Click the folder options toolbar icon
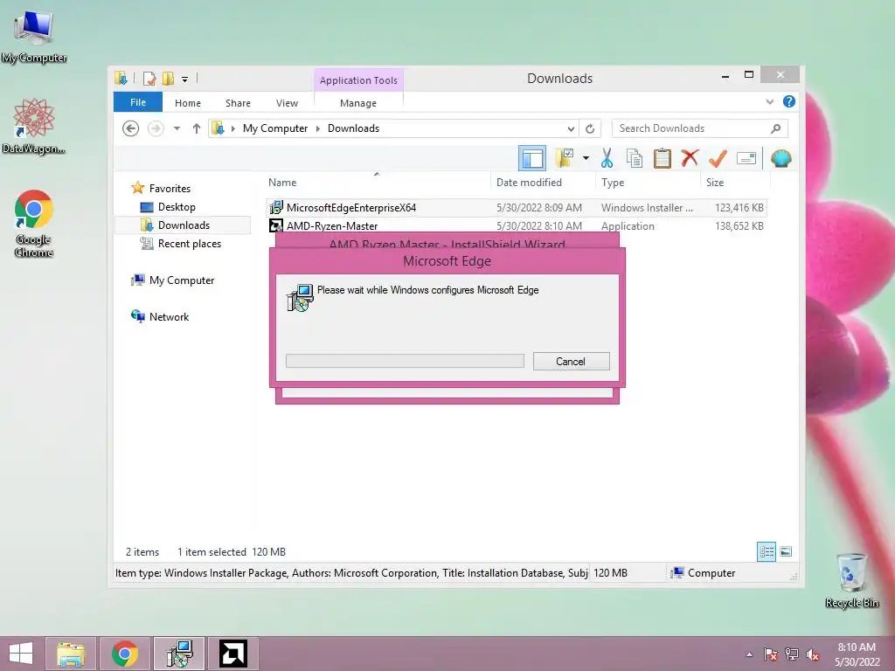Image resolution: width=895 pixels, height=671 pixels. coord(565,158)
